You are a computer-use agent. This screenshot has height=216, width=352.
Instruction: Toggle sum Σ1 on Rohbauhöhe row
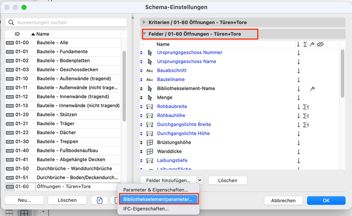click(x=306, y=116)
